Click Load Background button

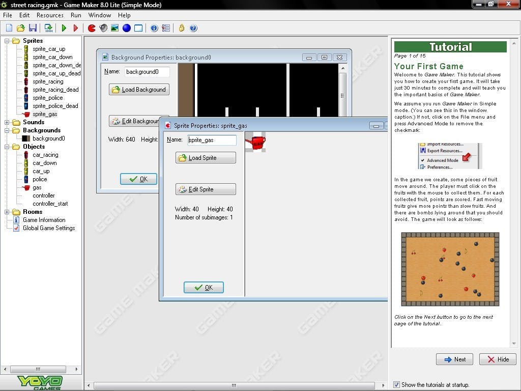click(x=139, y=90)
